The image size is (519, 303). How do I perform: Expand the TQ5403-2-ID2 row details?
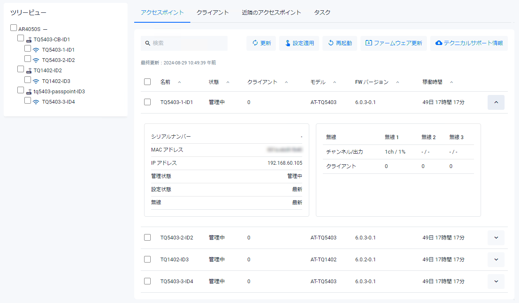point(496,238)
